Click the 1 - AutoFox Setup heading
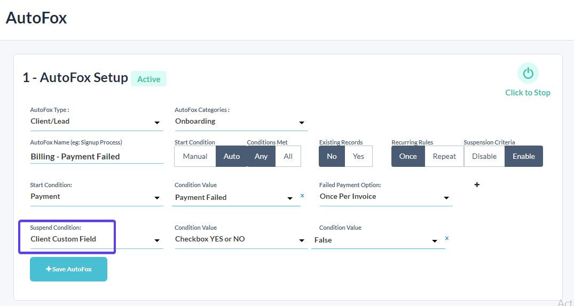This screenshot has height=306, width=574. 75,77
